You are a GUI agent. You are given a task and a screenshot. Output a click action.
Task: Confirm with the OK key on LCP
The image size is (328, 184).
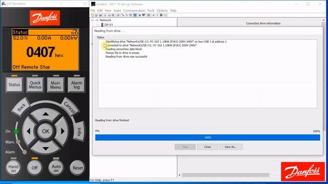pyautogui.click(x=46, y=131)
